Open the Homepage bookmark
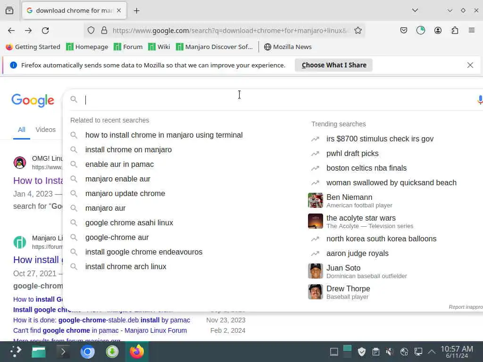 (x=87, y=47)
